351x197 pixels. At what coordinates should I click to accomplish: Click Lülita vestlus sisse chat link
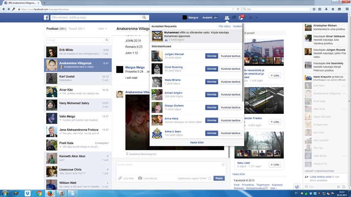320,177
